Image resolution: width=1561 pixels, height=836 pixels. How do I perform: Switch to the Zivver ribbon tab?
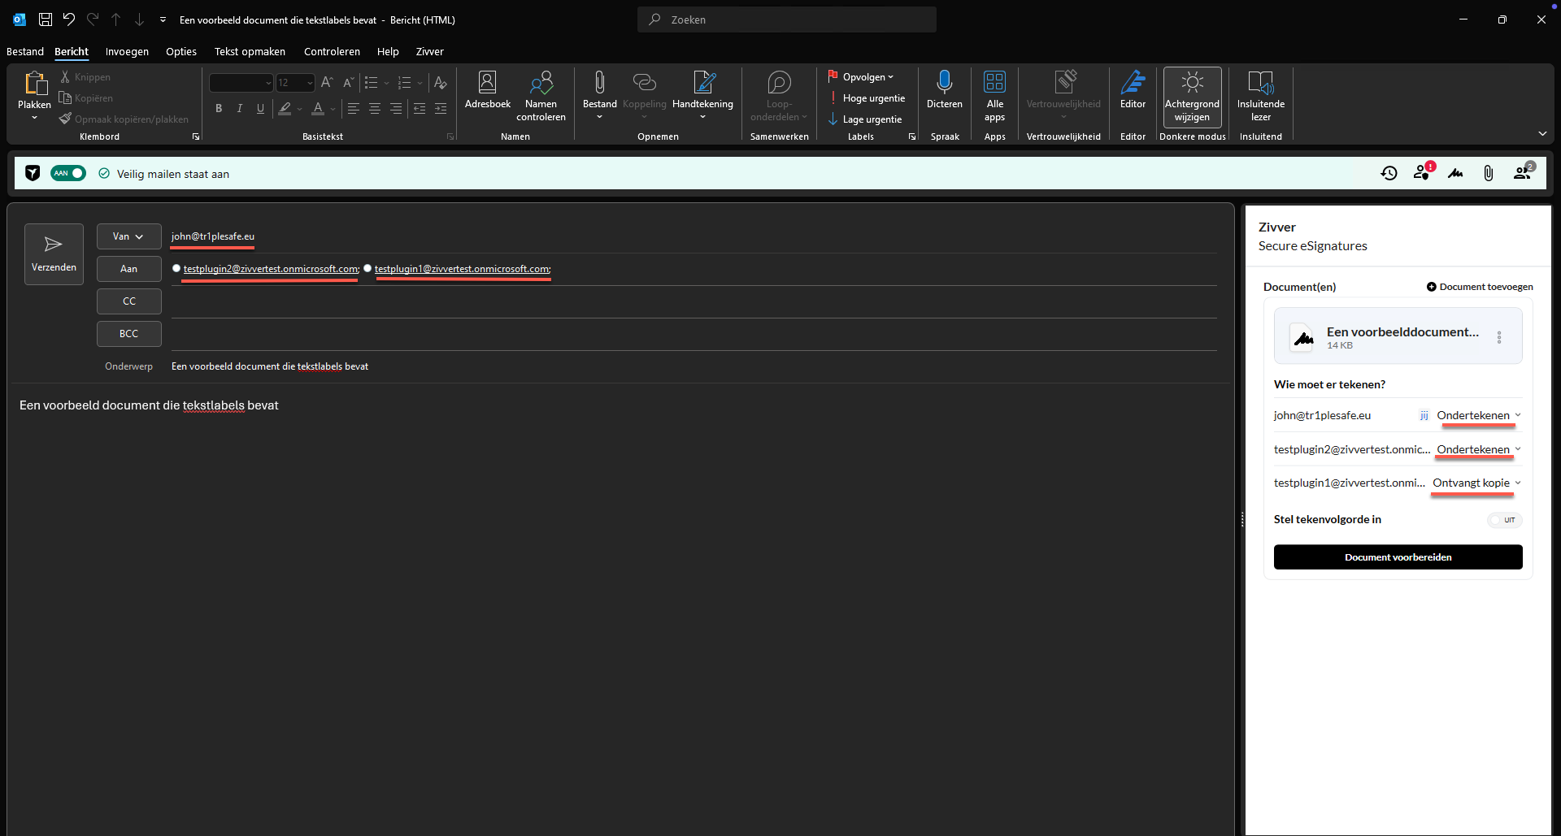pyautogui.click(x=429, y=51)
